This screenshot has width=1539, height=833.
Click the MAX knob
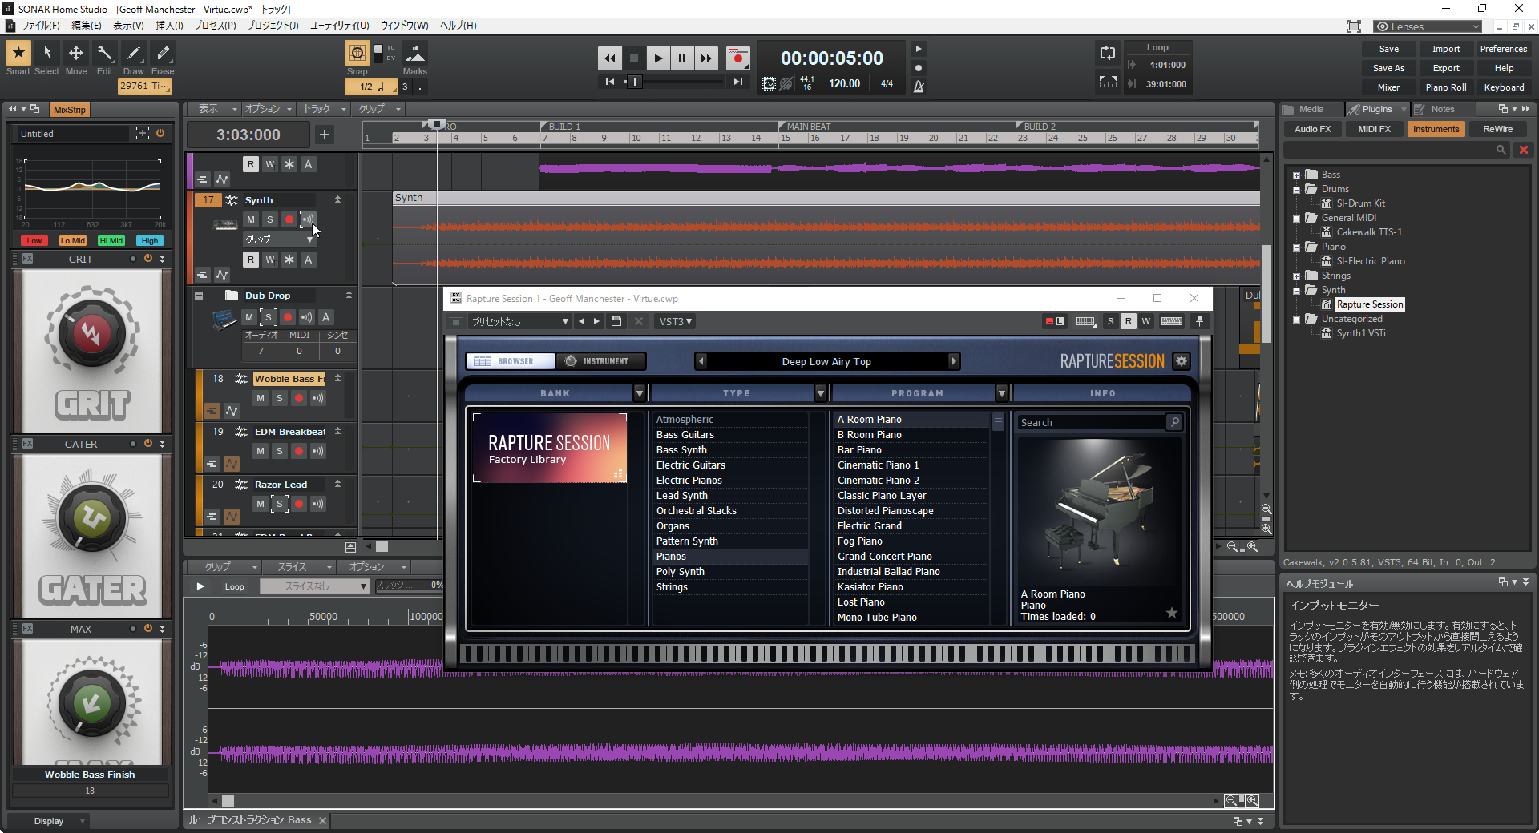91,703
